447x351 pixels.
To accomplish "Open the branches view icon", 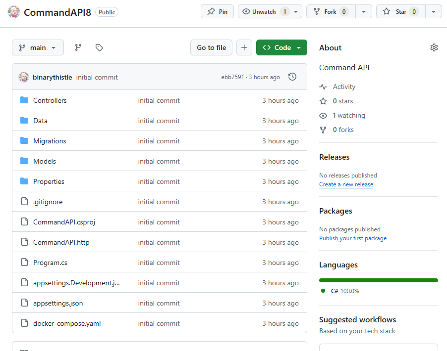I will coord(78,47).
